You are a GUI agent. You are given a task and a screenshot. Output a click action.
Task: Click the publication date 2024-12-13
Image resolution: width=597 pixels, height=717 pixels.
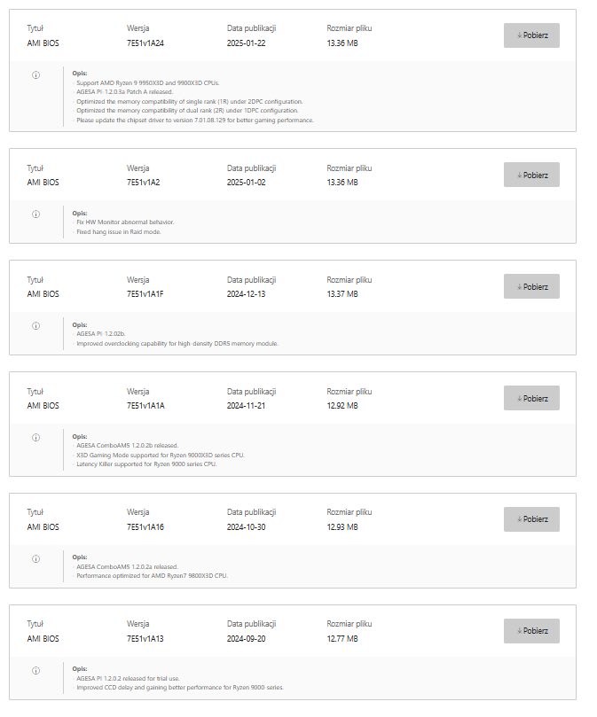(247, 294)
